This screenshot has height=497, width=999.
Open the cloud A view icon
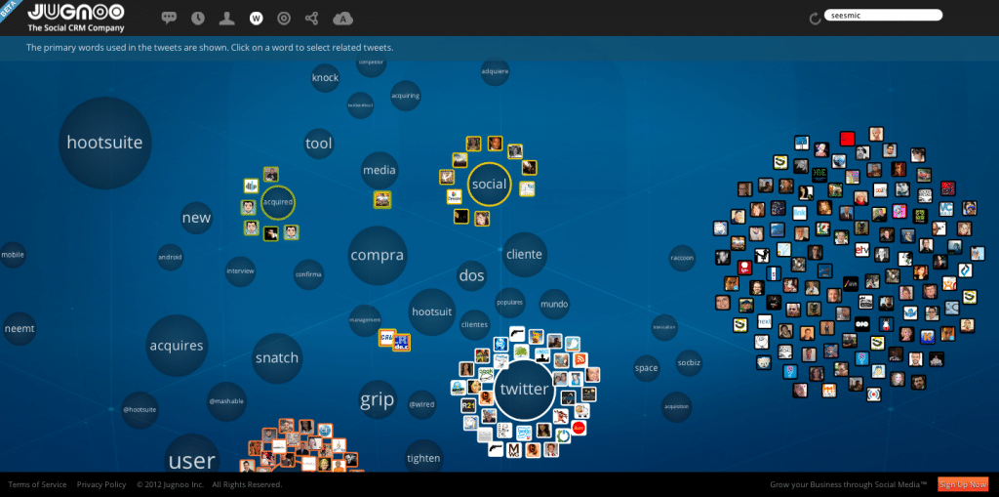342,18
